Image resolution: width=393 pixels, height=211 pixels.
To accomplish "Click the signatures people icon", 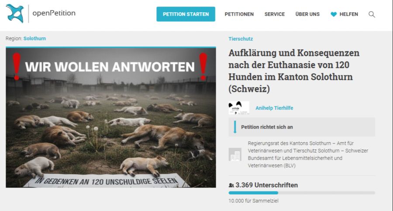I will pos(231,185).
